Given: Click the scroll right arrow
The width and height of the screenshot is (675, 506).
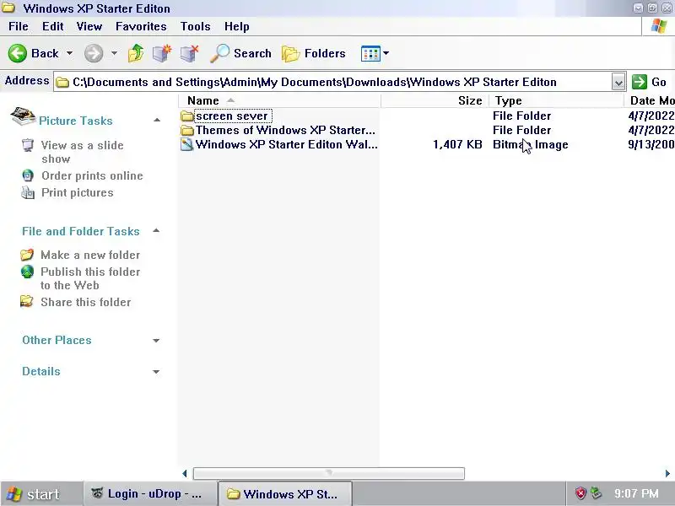Looking at the screenshot, I should point(667,473).
